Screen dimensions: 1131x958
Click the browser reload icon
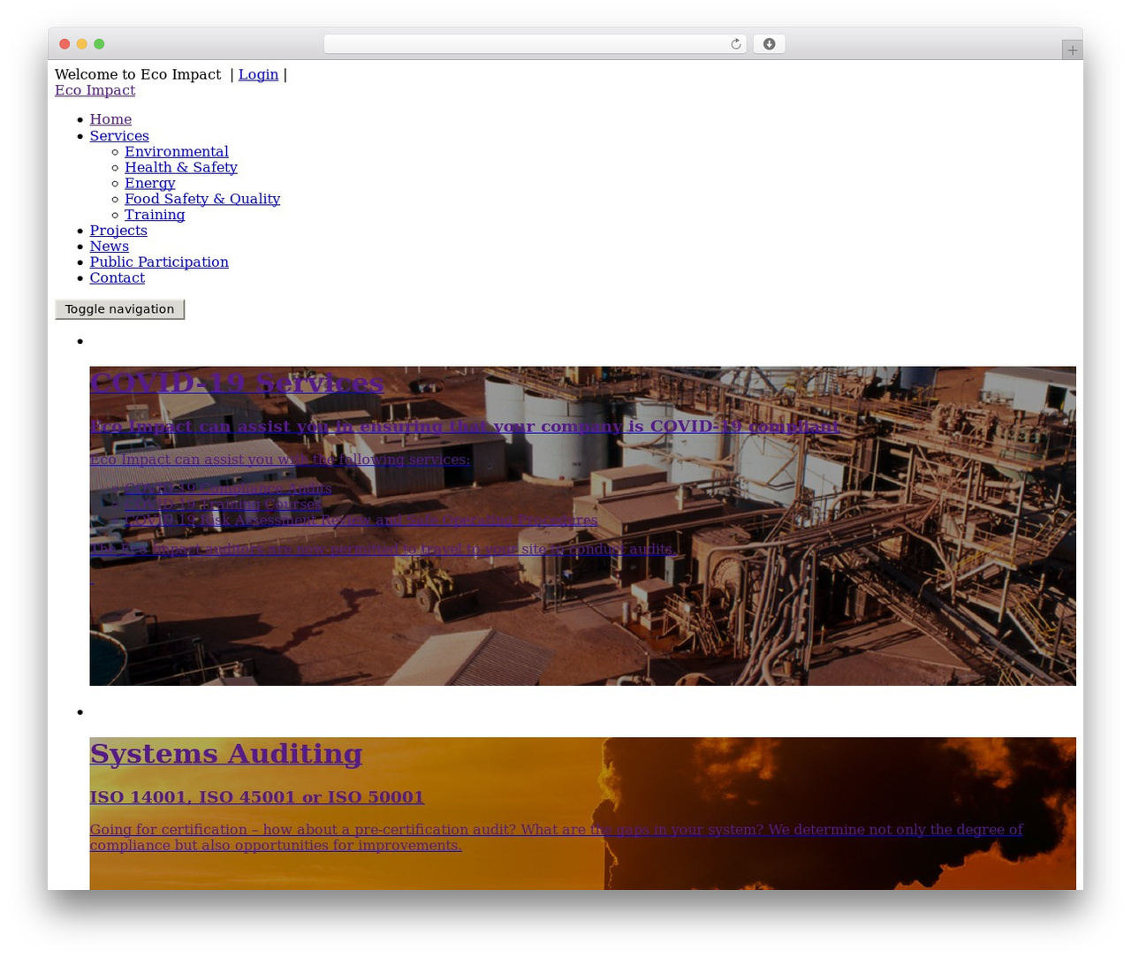coord(736,44)
